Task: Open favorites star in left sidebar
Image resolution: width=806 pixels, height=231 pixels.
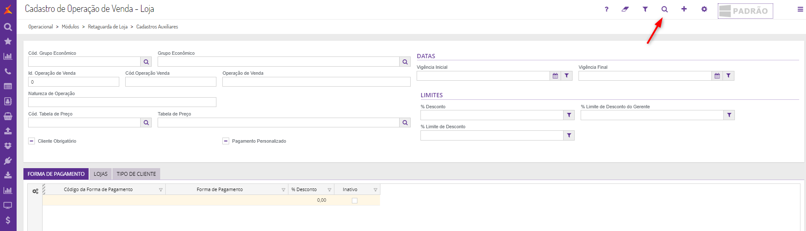Action: pos(8,41)
